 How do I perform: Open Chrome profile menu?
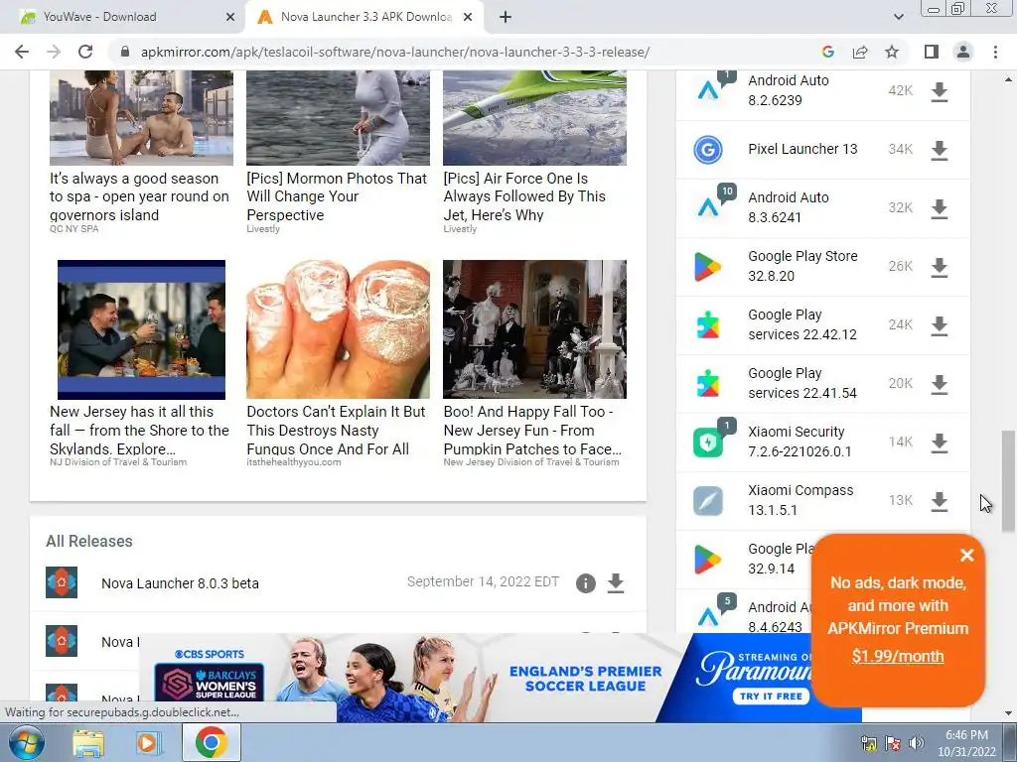coord(963,52)
